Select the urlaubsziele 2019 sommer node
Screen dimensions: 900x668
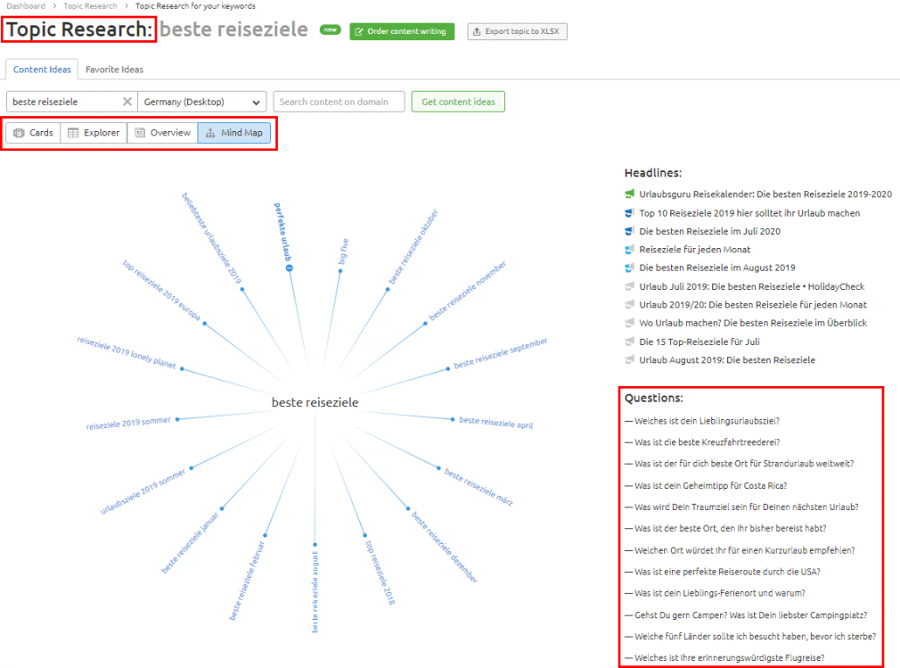(x=143, y=491)
